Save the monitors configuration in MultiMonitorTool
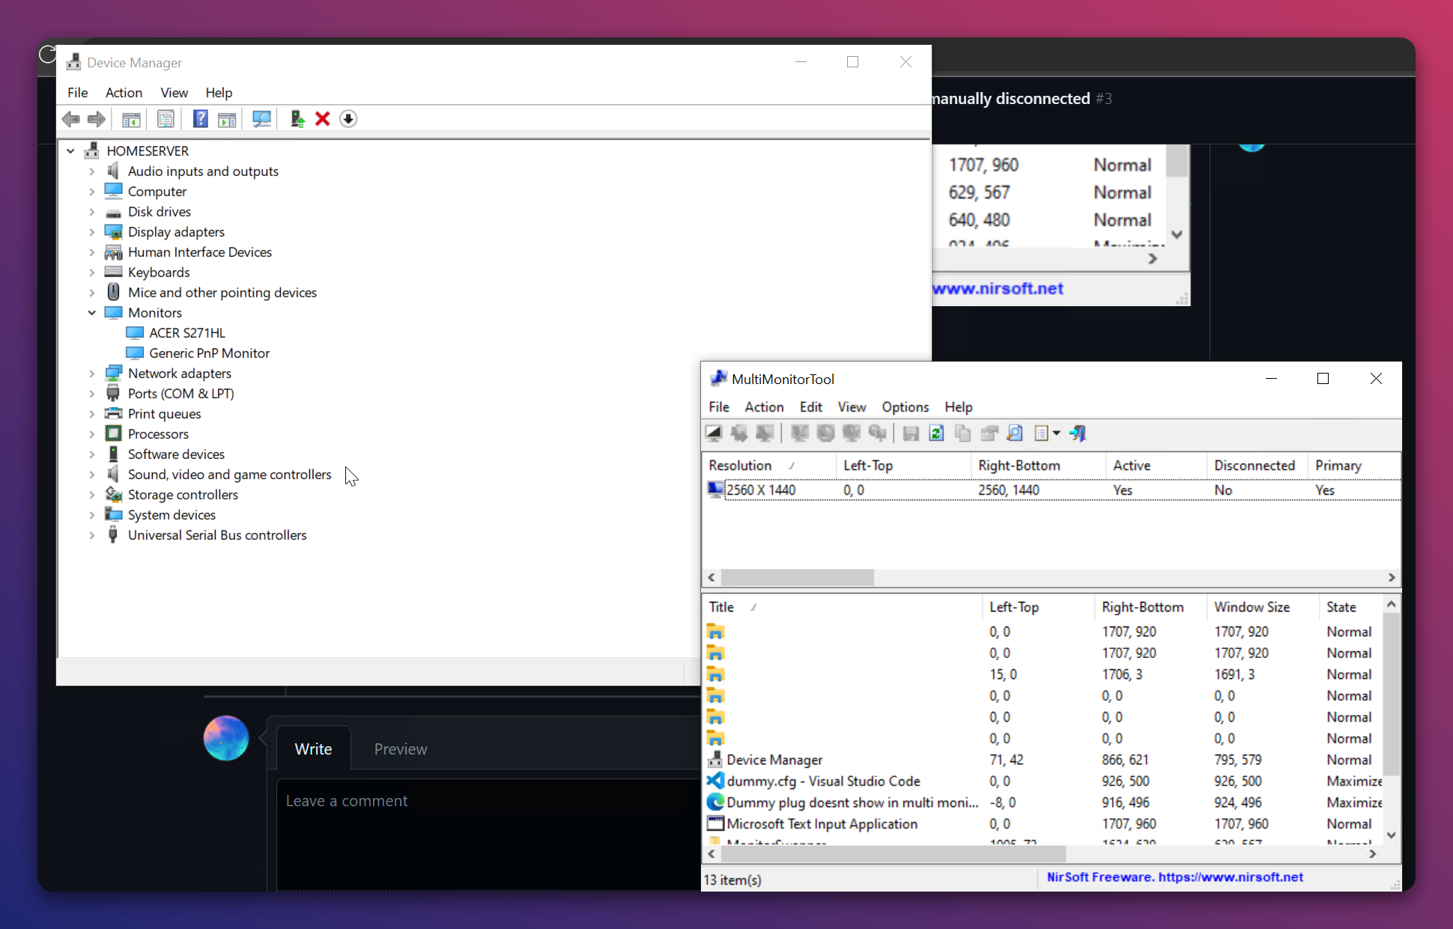This screenshot has height=929, width=1453. pyautogui.click(x=911, y=433)
